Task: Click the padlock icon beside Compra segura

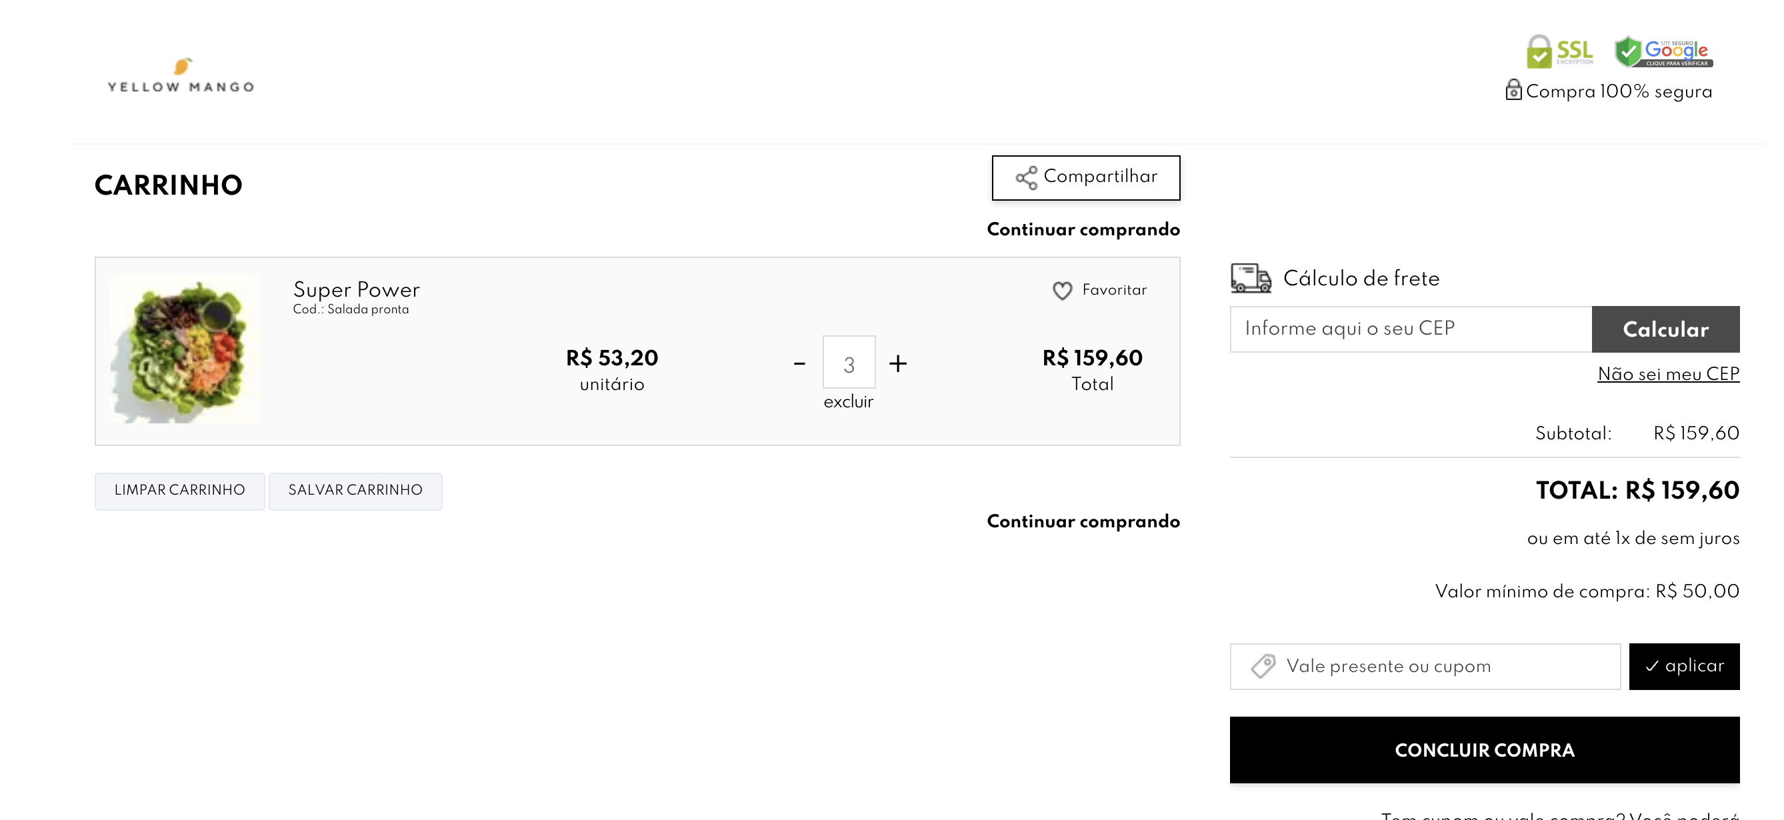Action: (1513, 91)
